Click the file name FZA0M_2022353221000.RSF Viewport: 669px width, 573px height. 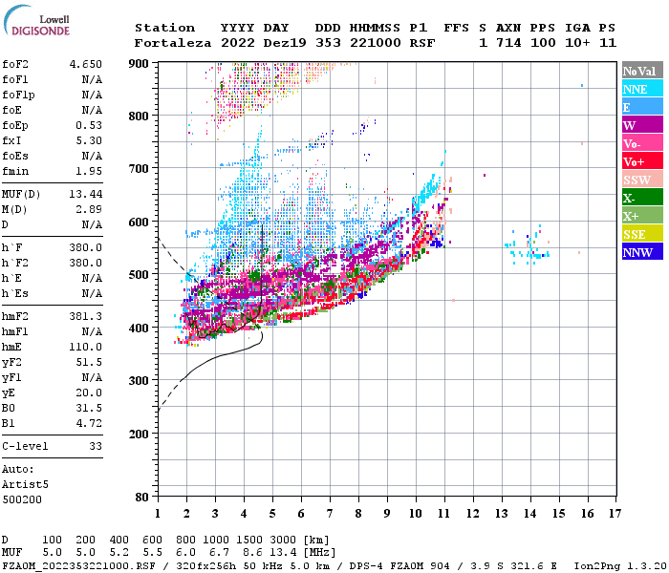pyautogui.click(x=78, y=566)
